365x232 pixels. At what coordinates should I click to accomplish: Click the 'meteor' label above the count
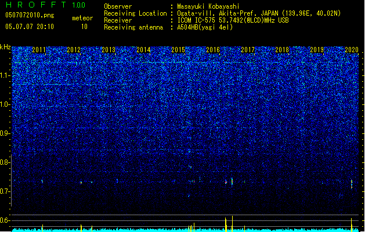(x=82, y=18)
